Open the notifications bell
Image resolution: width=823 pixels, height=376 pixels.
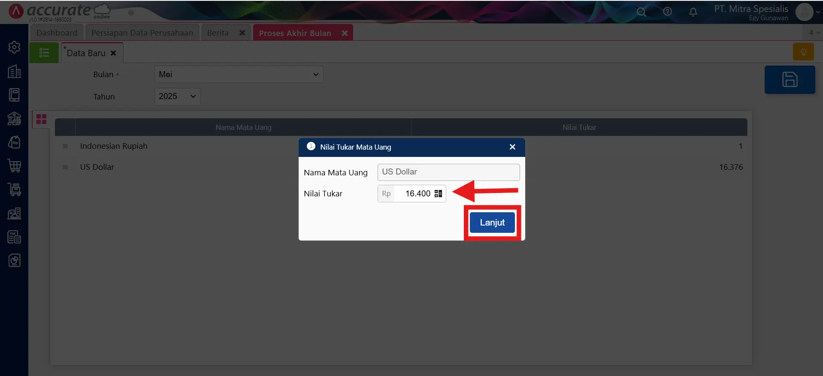point(693,12)
